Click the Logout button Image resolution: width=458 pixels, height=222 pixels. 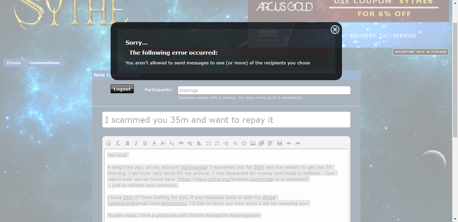click(x=122, y=89)
